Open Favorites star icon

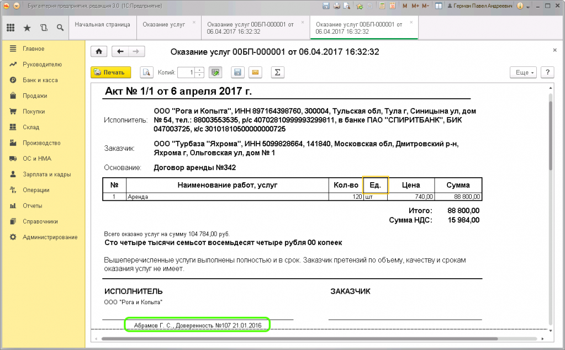click(x=27, y=28)
